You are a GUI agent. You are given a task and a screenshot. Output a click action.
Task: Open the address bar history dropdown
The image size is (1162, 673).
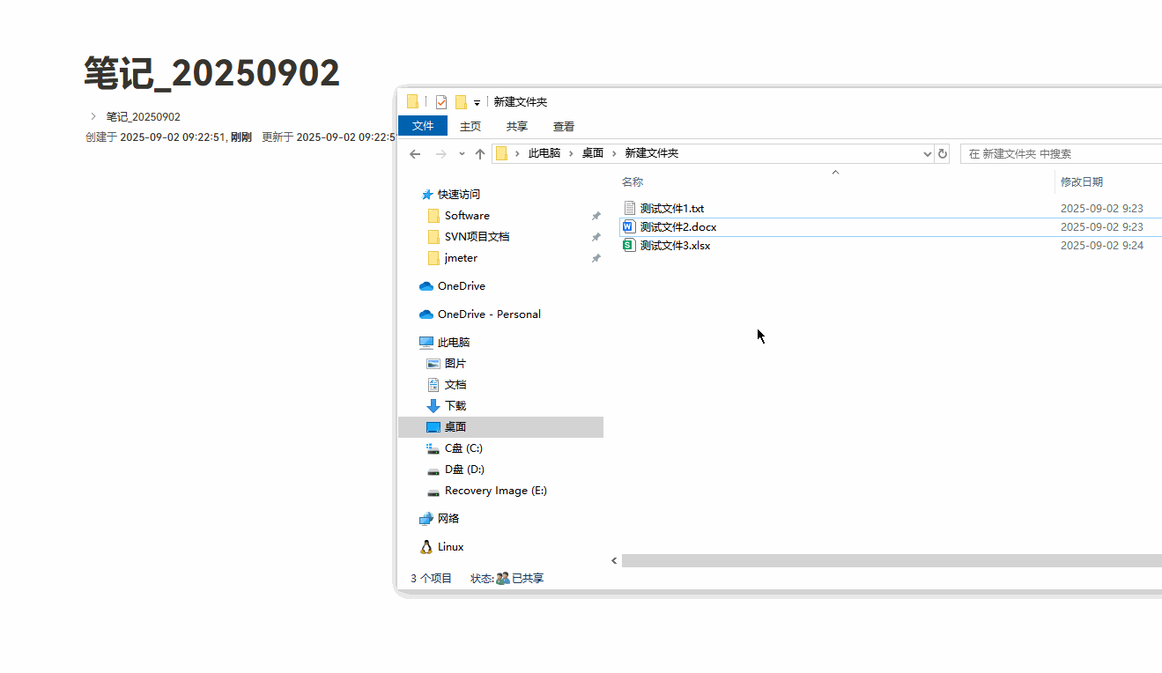[x=926, y=153]
